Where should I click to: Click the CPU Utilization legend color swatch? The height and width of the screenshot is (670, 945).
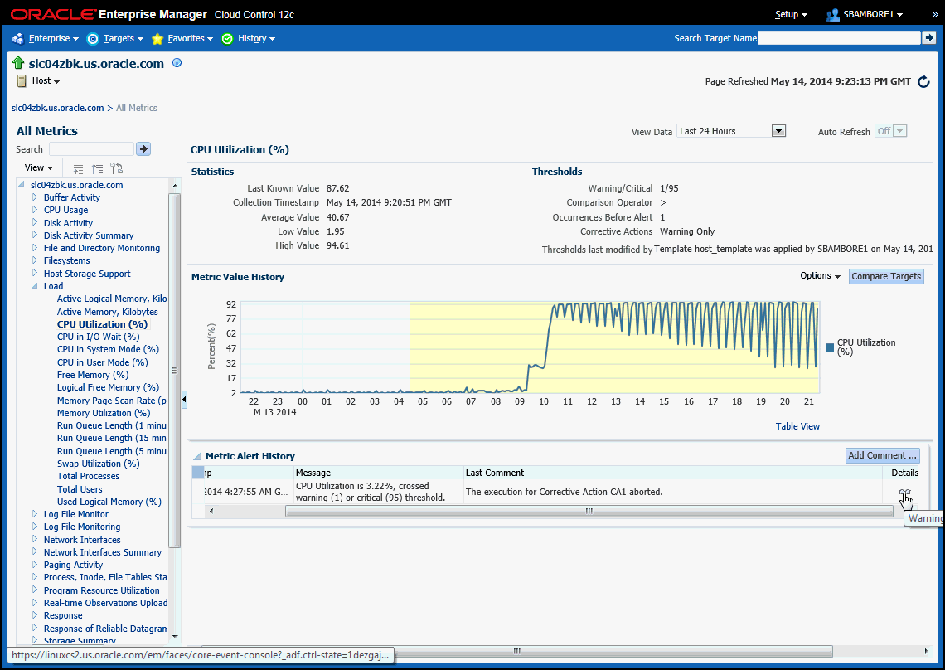(x=830, y=347)
